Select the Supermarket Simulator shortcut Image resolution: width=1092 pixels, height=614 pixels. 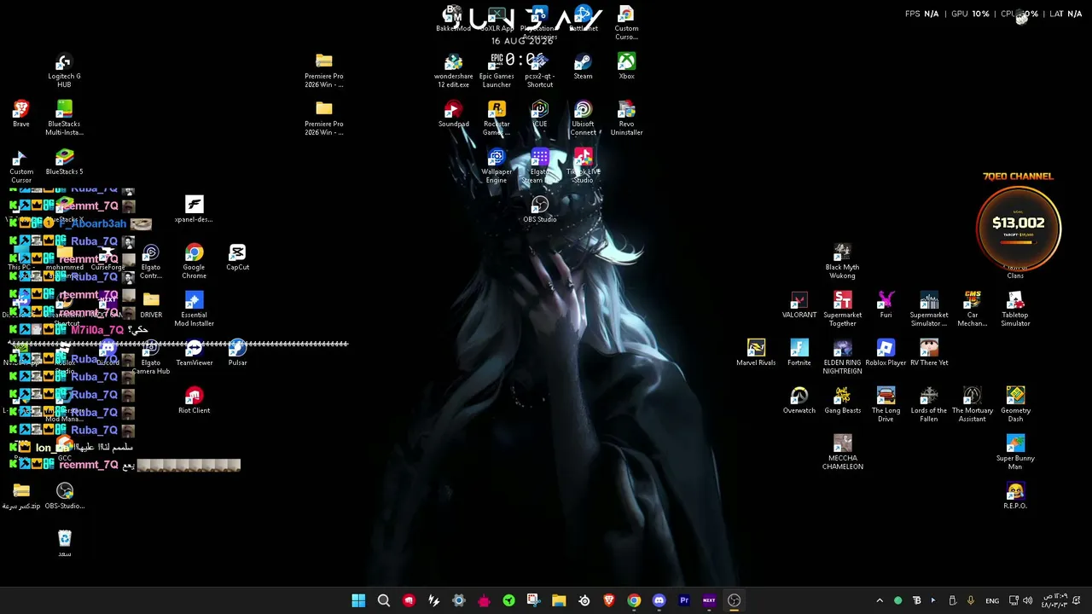click(929, 310)
